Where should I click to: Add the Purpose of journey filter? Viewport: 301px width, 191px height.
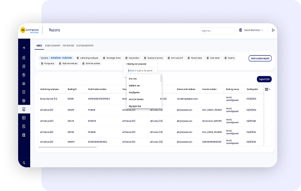coord(153,58)
